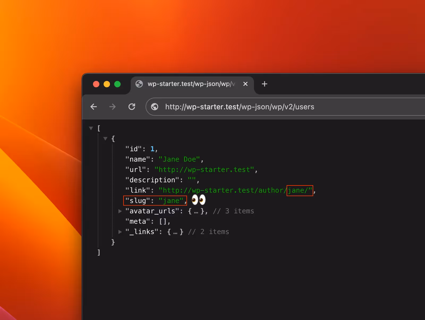Select the "Jane Doe" name value
Image resolution: width=425 pixels, height=320 pixels.
(179, 159)
